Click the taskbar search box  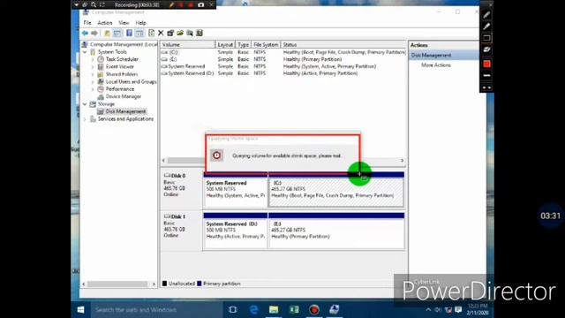tap(157, 310)
